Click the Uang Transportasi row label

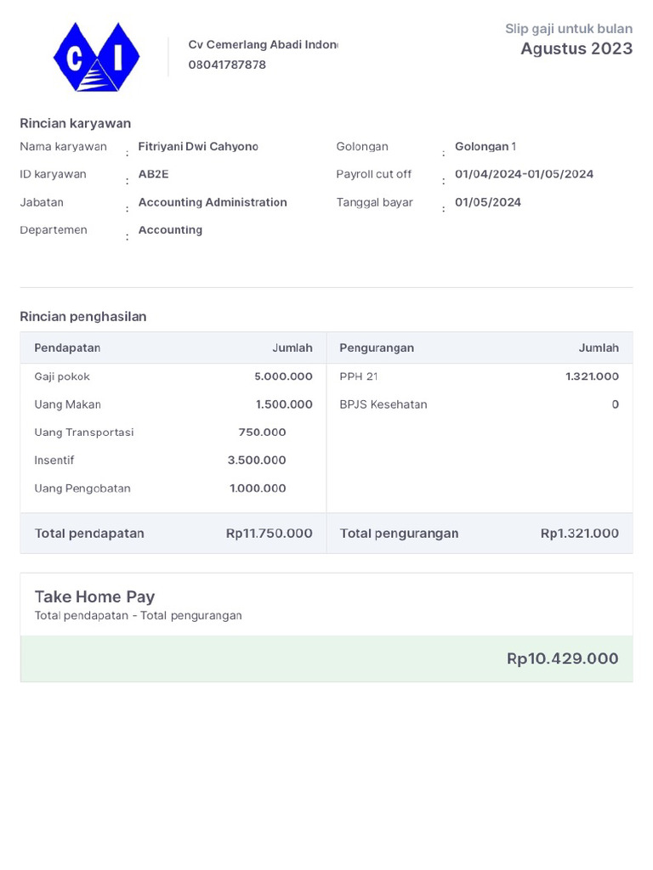[84, 432]
